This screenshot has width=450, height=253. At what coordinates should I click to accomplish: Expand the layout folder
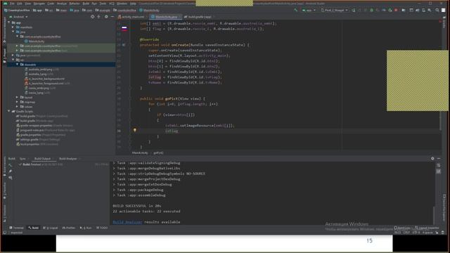point(17,98)
